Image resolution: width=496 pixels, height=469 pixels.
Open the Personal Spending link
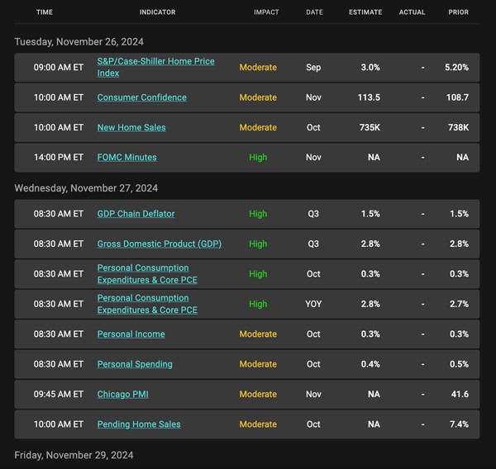pyautogui.click(x=135, y=364)
